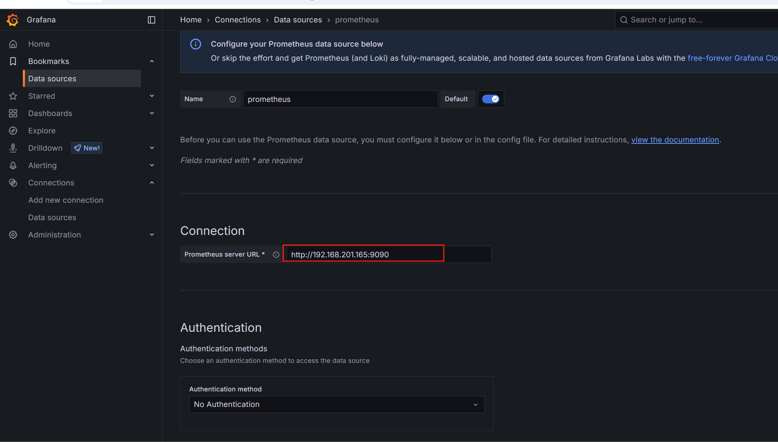This screenshot has width=778, height=442.
Task: Click the Administration gear icon
Action: click(13, 235)
